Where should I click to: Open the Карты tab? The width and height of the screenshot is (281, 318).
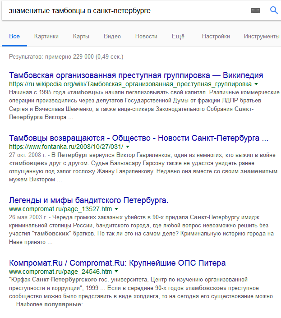(81, 36)
